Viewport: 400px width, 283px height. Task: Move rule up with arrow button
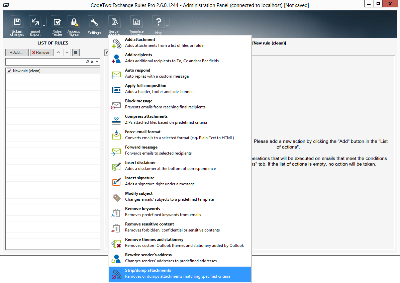coord(59,53)
